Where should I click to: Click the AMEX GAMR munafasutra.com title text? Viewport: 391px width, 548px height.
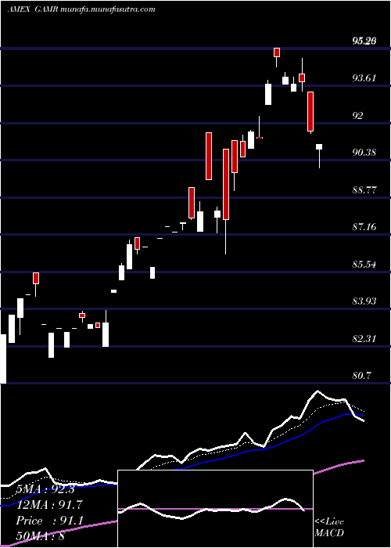point(81,9)
